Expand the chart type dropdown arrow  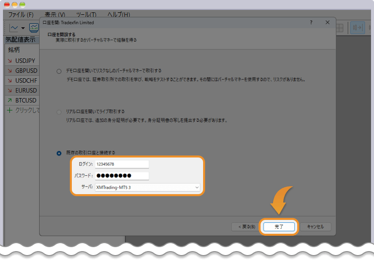coord(23,28)
